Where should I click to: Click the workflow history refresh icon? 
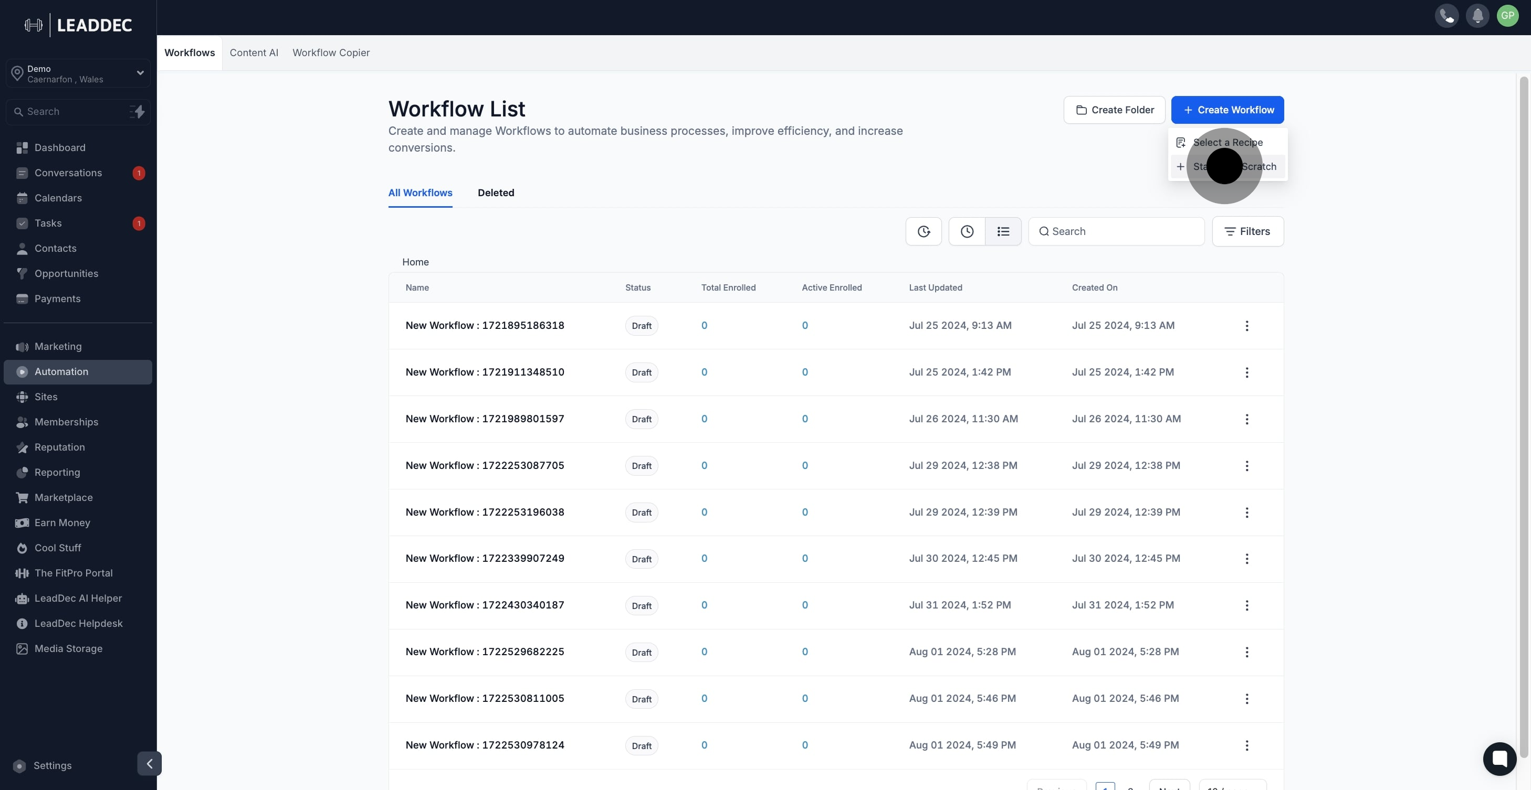[x=923, y=232]
